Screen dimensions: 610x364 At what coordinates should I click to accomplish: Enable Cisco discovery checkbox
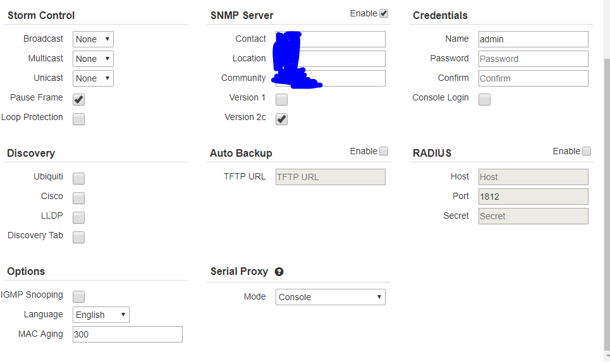[x=78, y=198]
